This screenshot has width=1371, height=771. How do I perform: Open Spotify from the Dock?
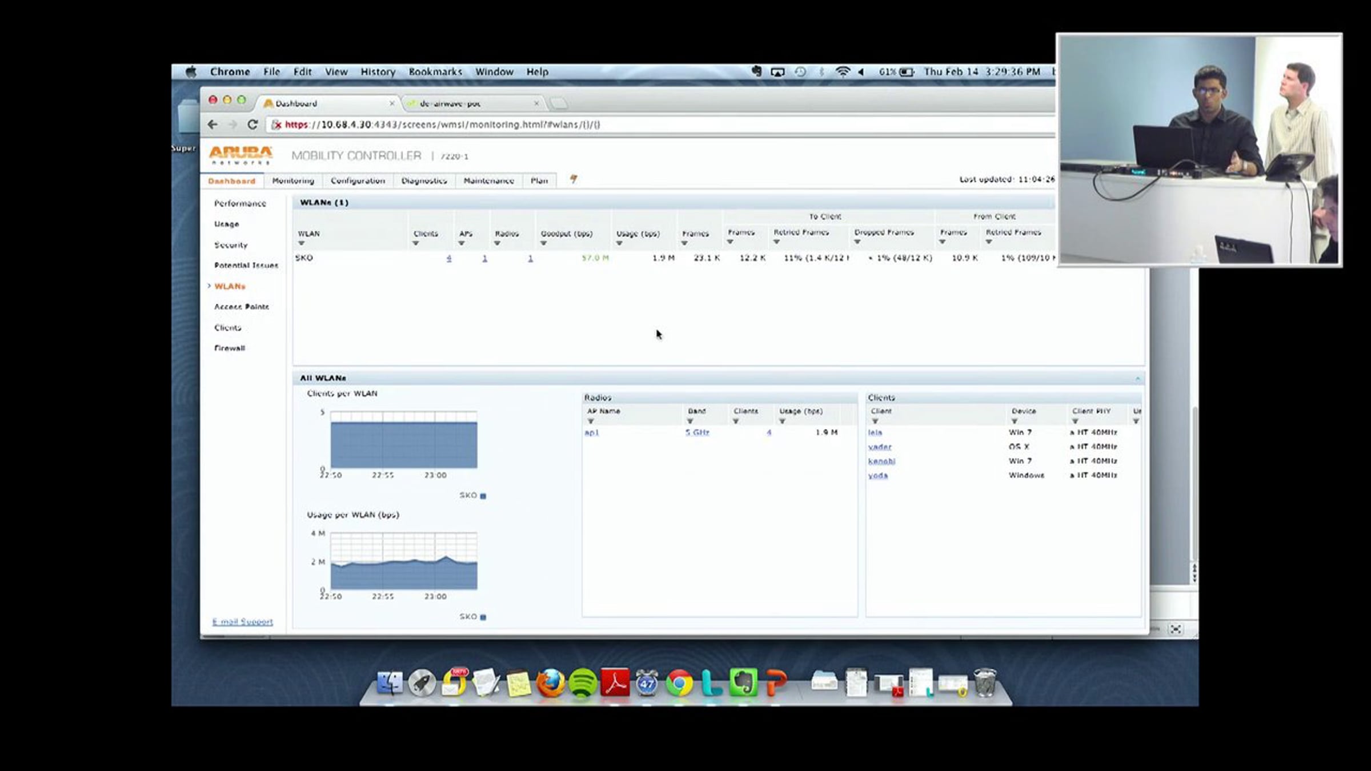click(x=583, y=683)
